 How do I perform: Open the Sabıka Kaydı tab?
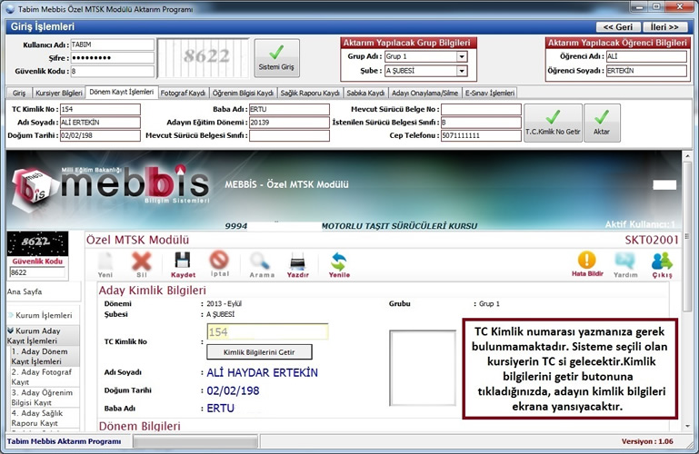(365, 93)
